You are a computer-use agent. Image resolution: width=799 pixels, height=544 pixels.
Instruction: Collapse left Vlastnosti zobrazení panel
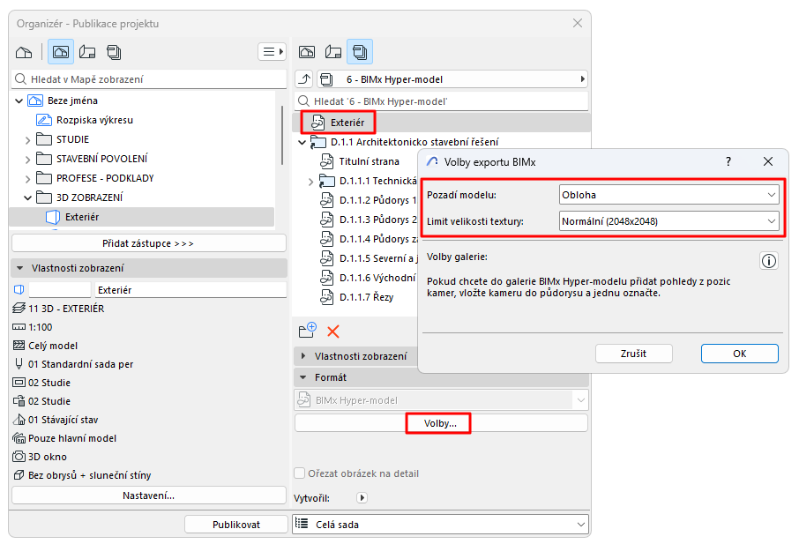(x=20, y=268)
